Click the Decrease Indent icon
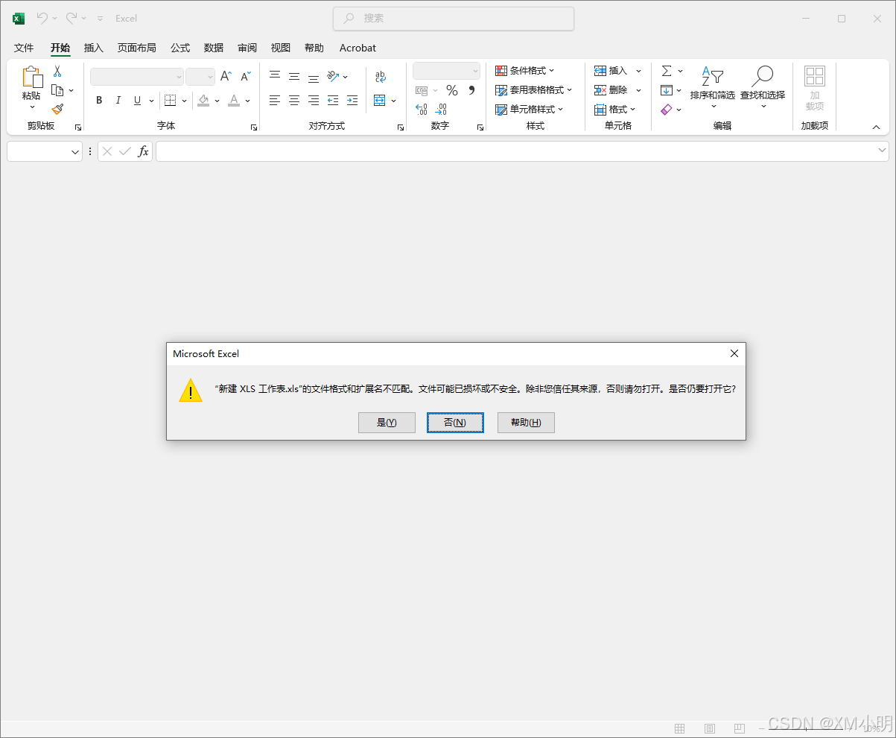This screenshot has height=738, width=896. point(333,100)
